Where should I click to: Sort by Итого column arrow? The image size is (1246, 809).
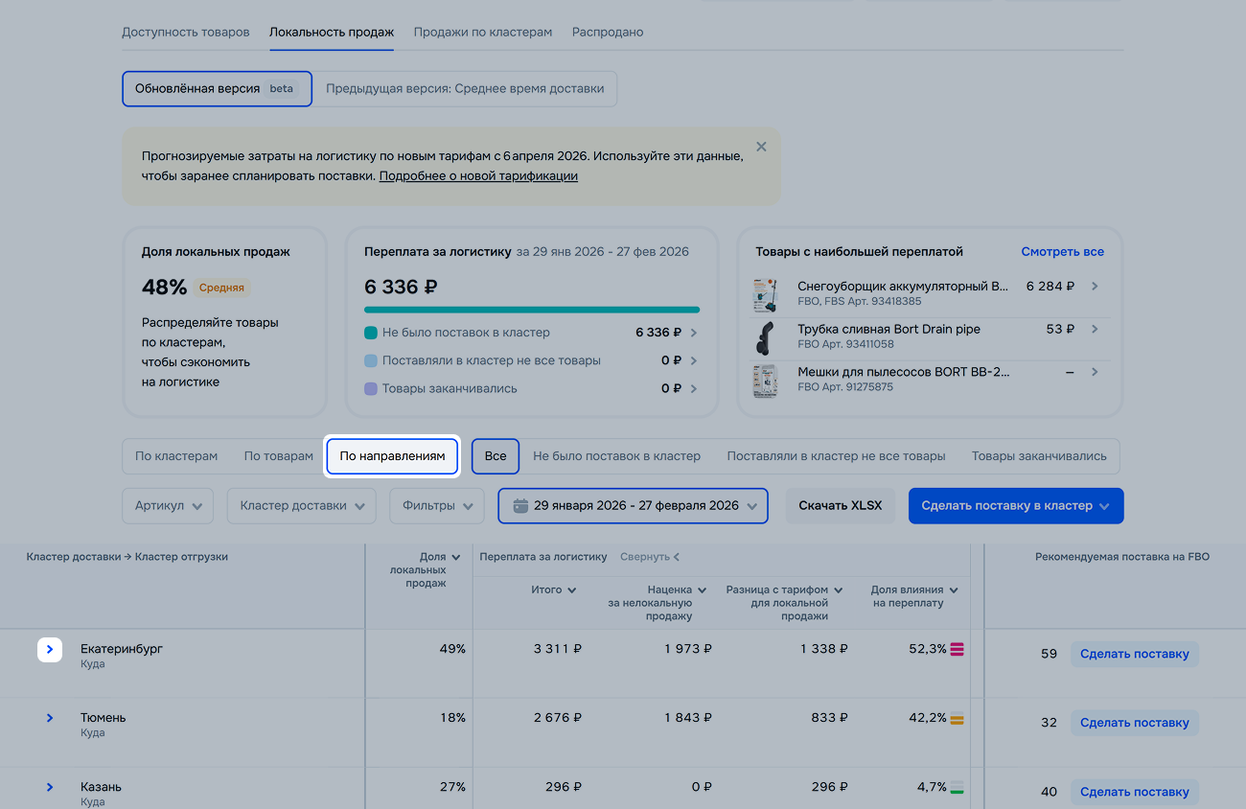572,590
